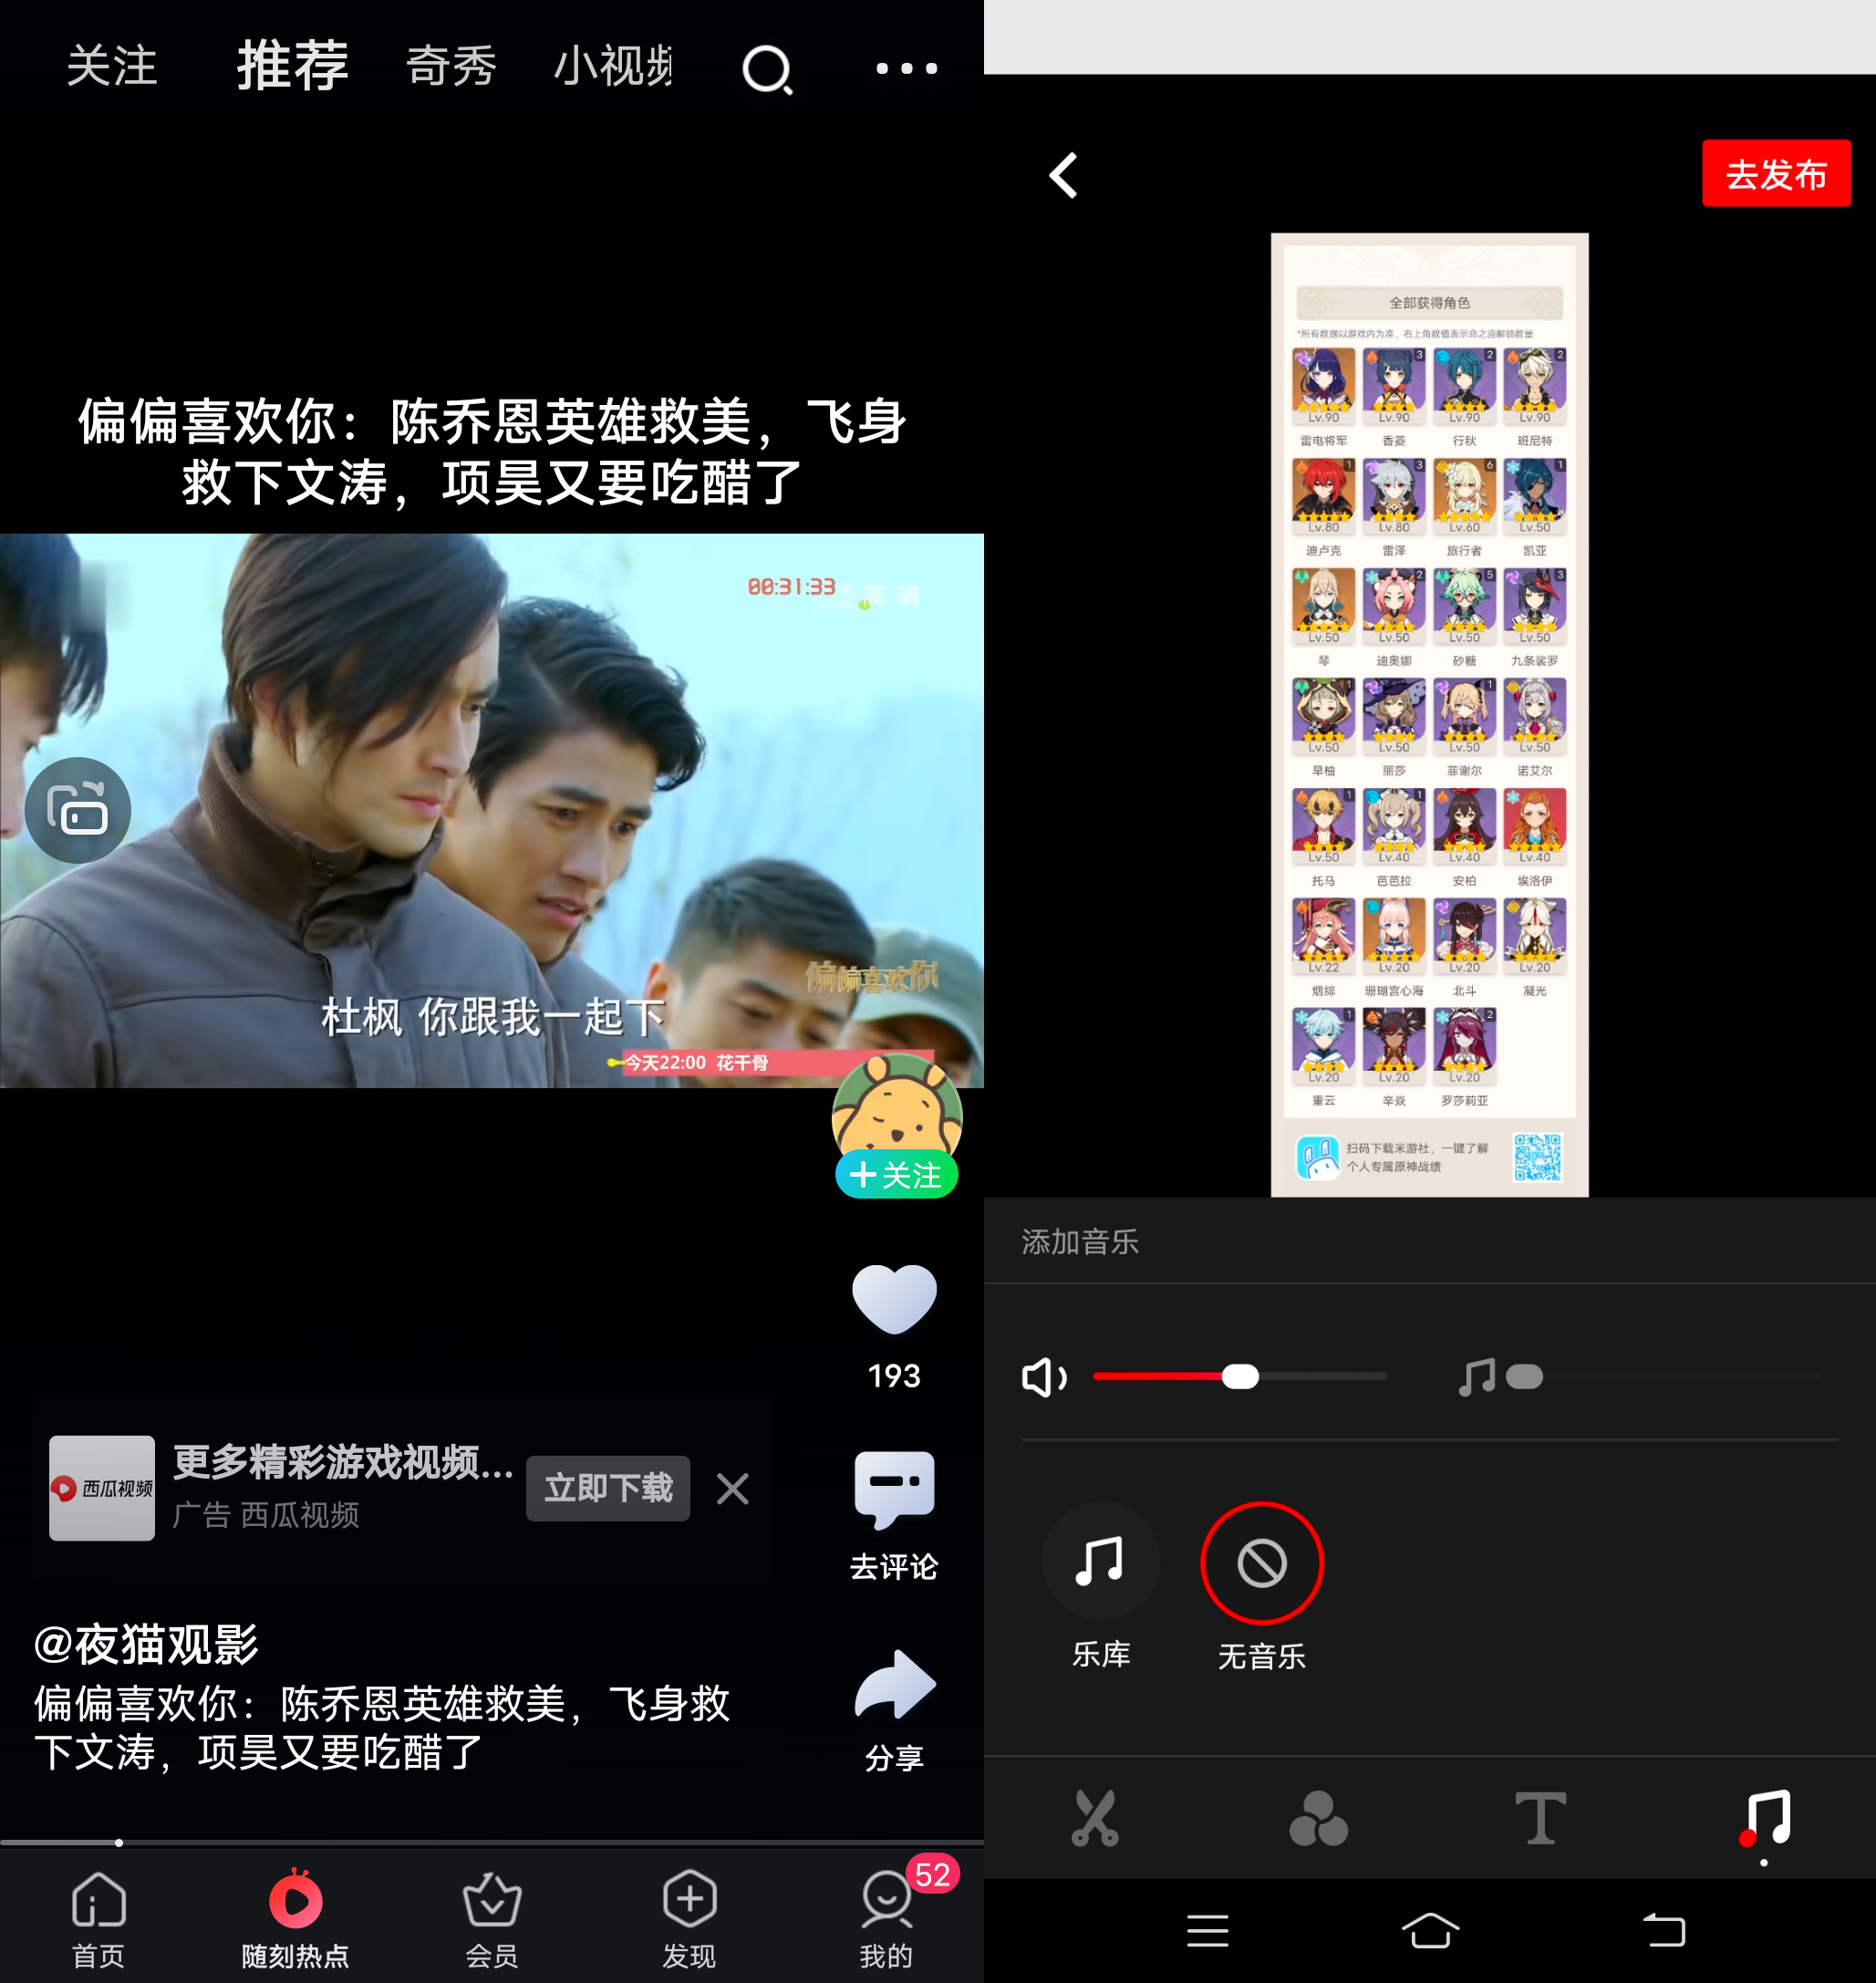This screenshot has width=1876, height=1983.
Task: Tap Android home navigation button
Action: click(x=1430, y=1931)
